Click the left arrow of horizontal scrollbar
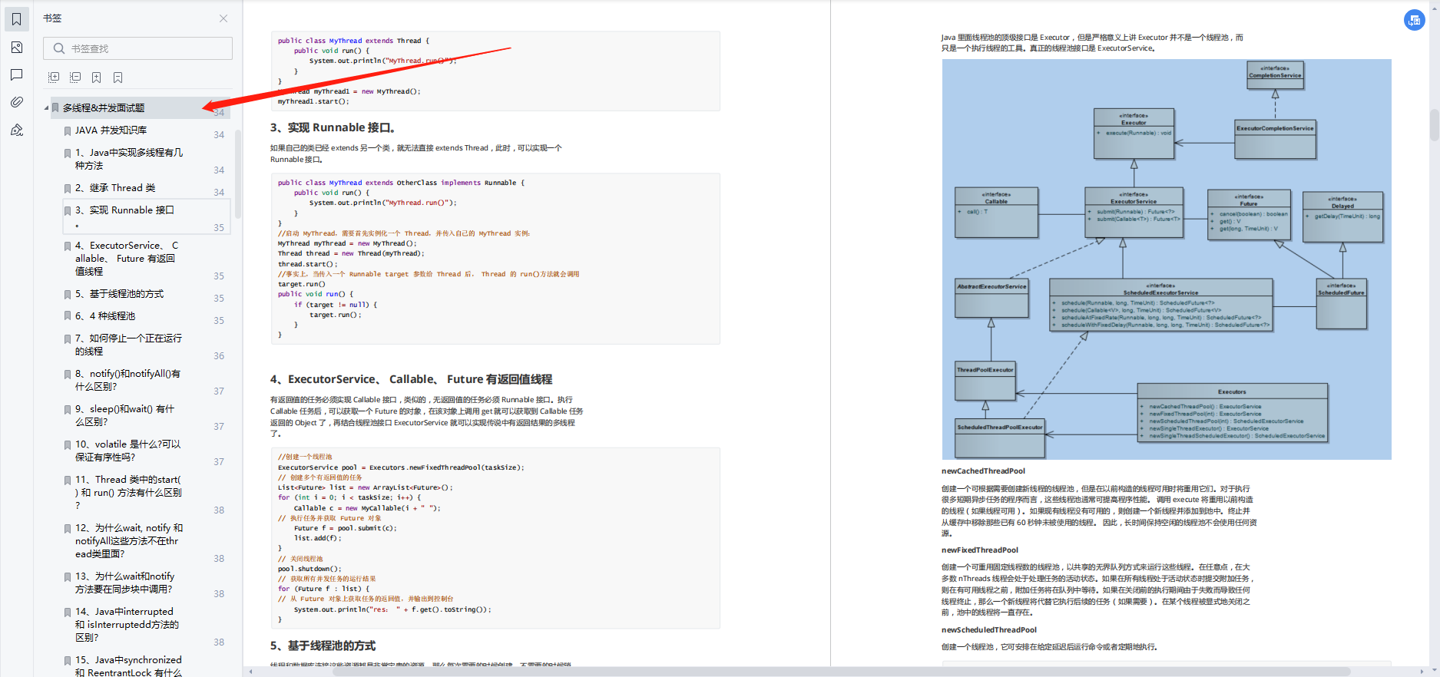The height and width of the screenshot is (677, 1440). click(x=250, y=672)
